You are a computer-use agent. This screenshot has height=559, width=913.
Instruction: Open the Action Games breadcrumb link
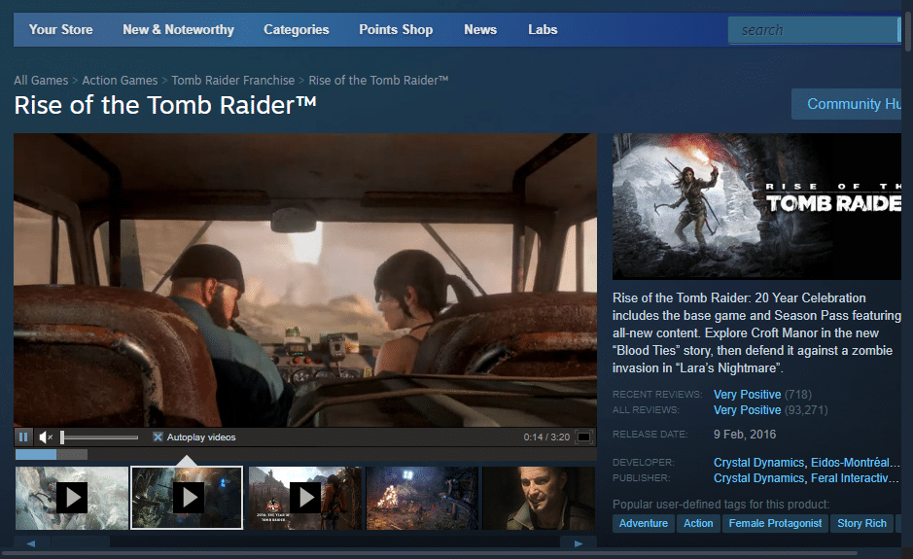tap(120, 81)
